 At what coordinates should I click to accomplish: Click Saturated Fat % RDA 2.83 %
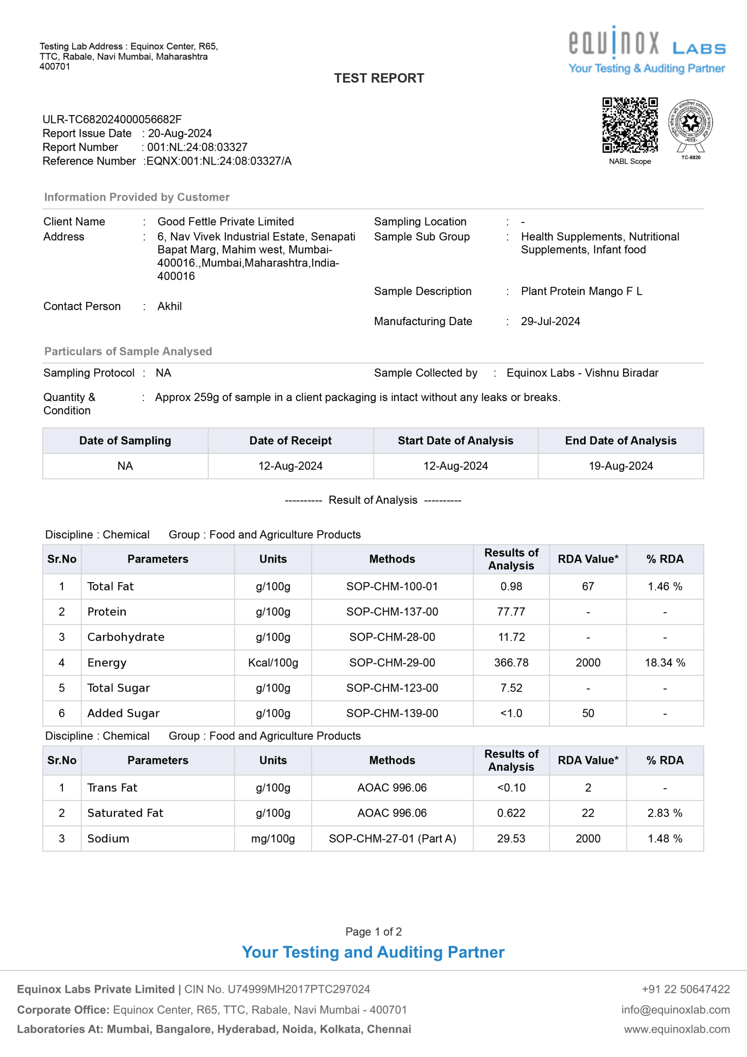(x=665, y=813)
